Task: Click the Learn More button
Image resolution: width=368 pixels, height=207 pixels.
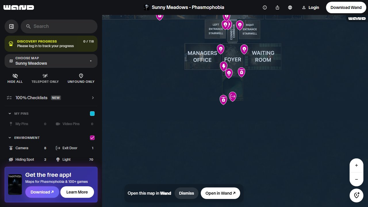Action: pyautogui.click(x=77, y=192)
